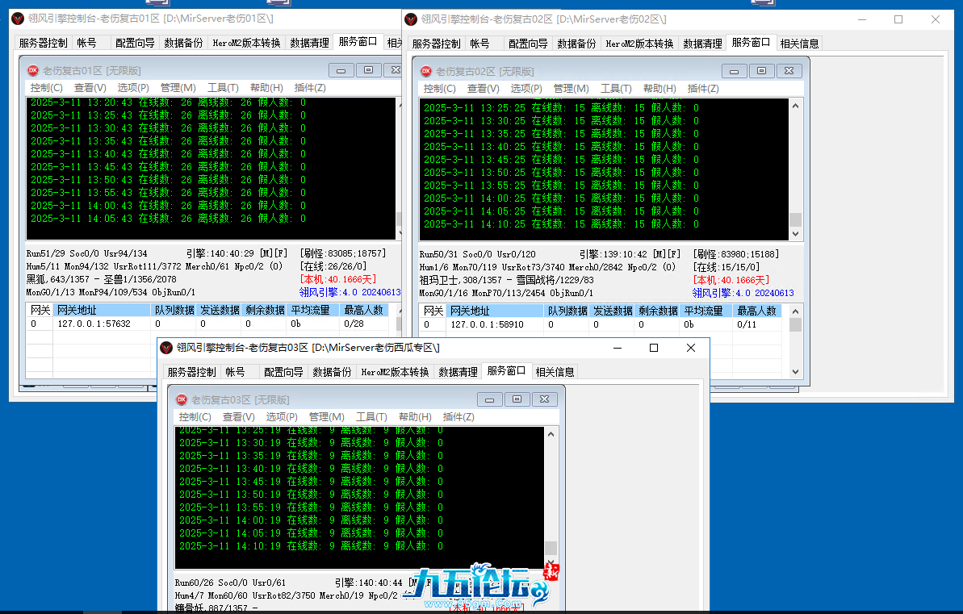Click log scrollbar up arrow in 03区 panel
Screen dimensions: 963x614
(551, 434)
